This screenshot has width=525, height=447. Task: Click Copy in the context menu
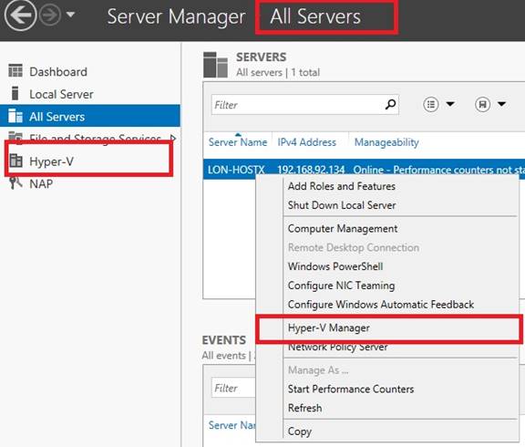click(300, 431)
